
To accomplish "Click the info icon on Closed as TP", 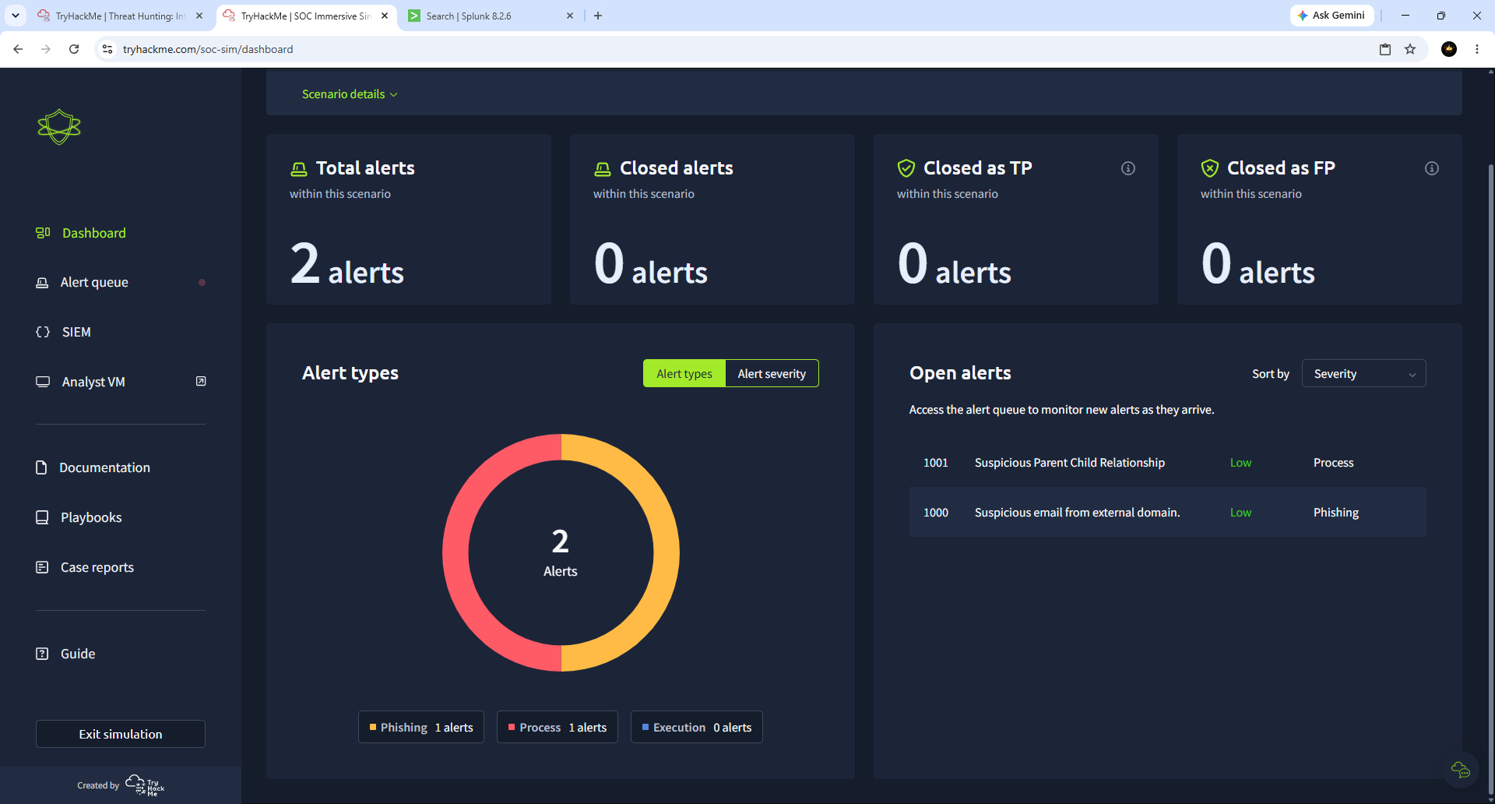I will 1127,168.
